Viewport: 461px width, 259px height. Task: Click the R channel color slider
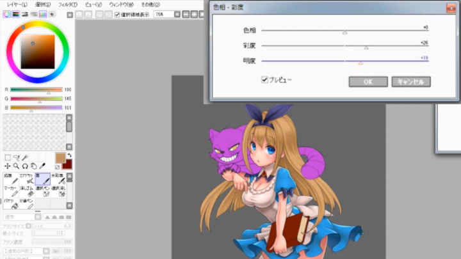pos(36,90)
